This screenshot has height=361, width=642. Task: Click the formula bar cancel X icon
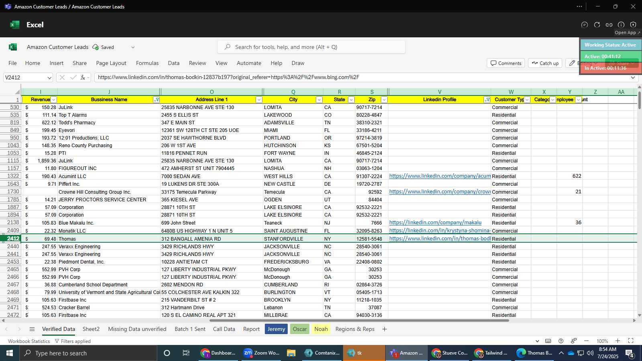tap(62, 77)
